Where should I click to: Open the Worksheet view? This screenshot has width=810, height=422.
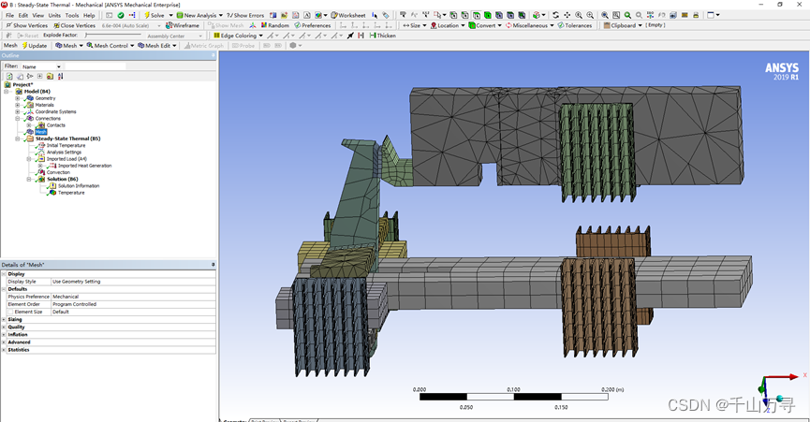pyautogui.click(x=348, y=15)
